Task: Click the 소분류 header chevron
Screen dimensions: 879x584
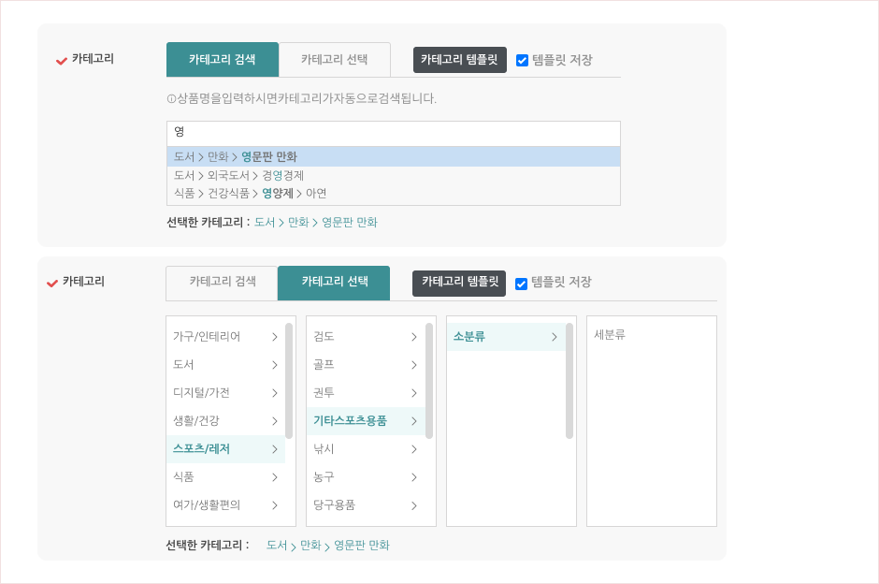Action: coord(555,337)
